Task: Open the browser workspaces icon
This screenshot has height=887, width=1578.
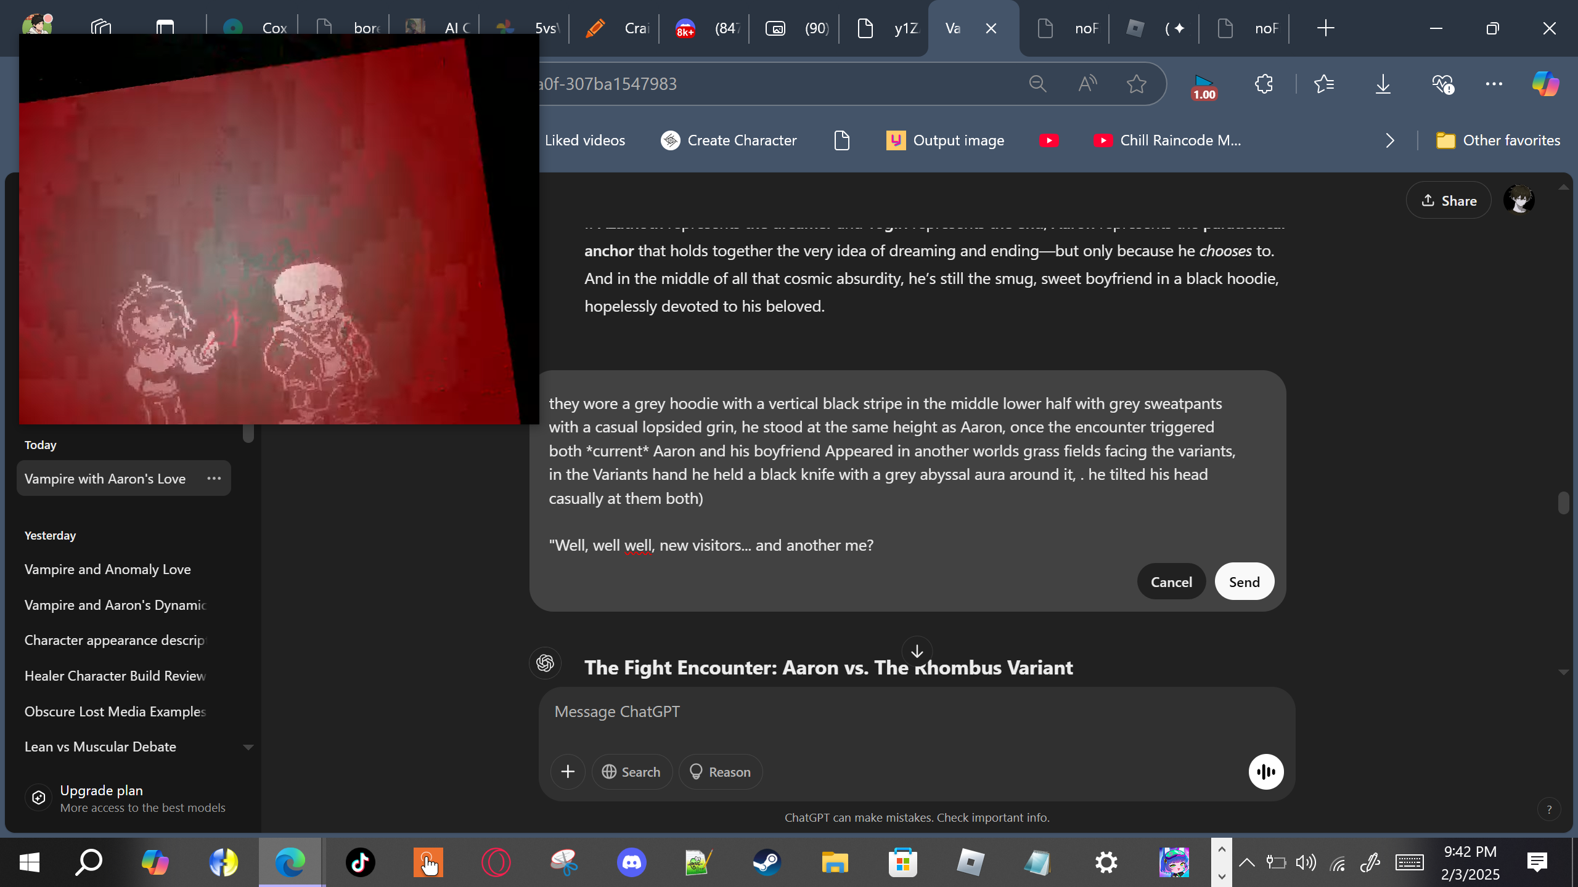Action: [100, 27]
